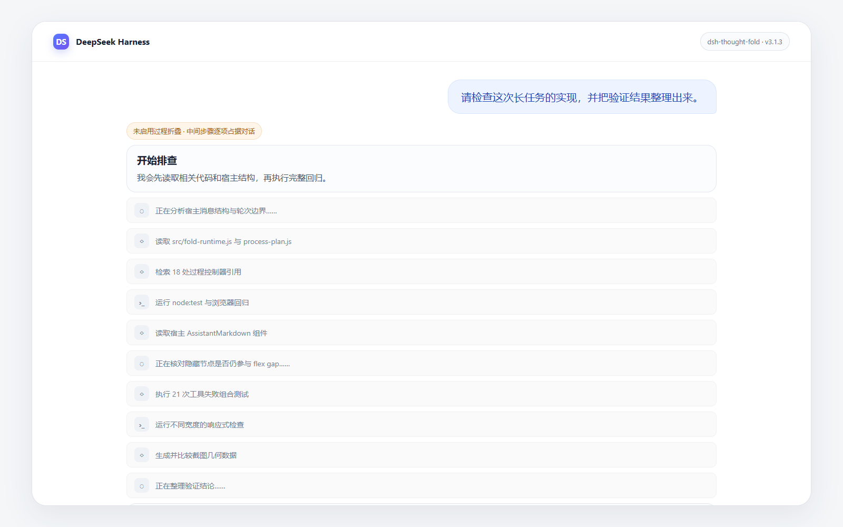This screenshot has width=843, height=527.
Task: Click the icon beside 生成并比较截图几何数据
Action: (142, 455)
